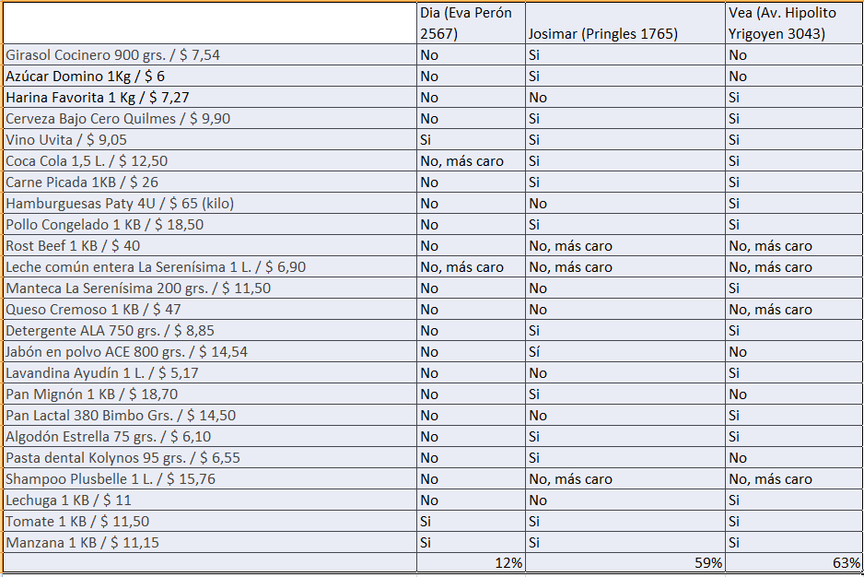Viewport: 864px width, 577px height.
Task: Select the Dia (Eva Perón 2567) header cell
Action: 471,23
